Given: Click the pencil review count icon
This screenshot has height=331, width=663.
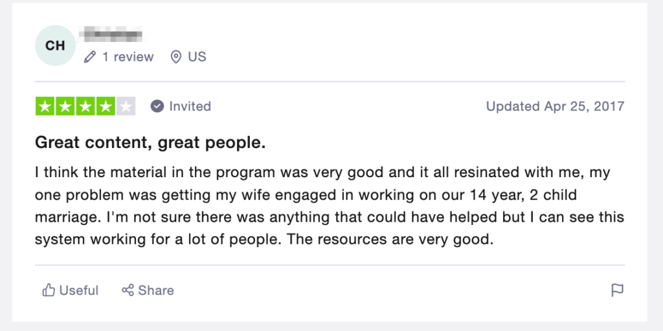Looking at the screenshot, I should coord(89,57).
